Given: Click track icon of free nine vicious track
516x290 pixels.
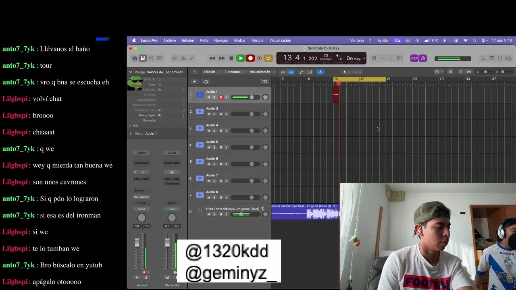Looking at the screenshot, I should 200,211.
